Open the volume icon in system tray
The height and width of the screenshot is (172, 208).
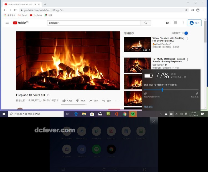[x=181, y=114]
